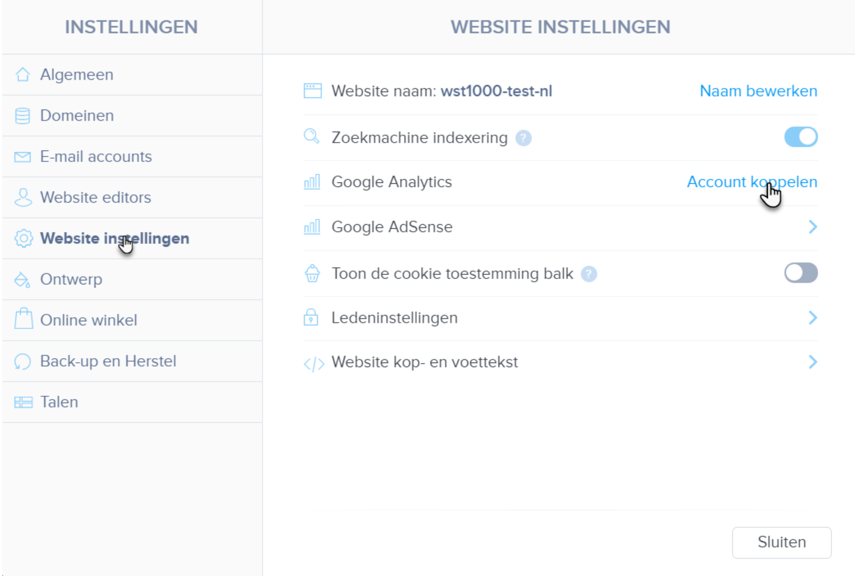Open the Talen settings section
This screenshot has width=855, height=576.
pos(59,402)
